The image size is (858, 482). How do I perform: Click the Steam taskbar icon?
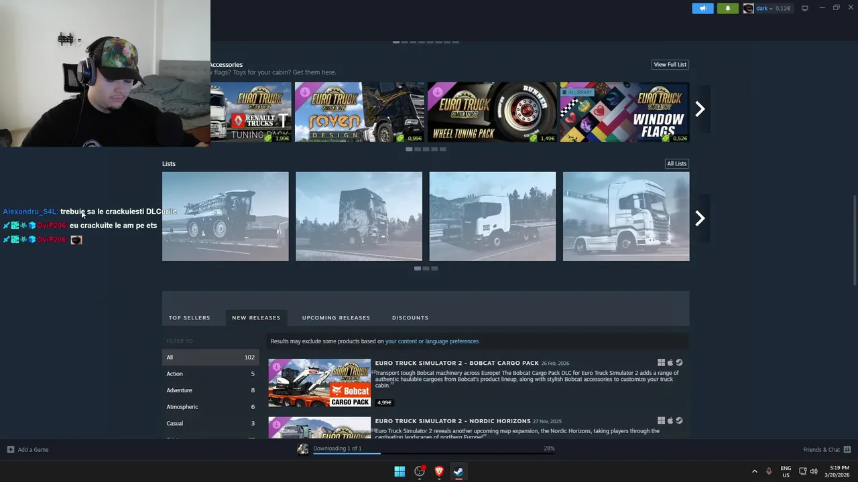pos(458,471)
